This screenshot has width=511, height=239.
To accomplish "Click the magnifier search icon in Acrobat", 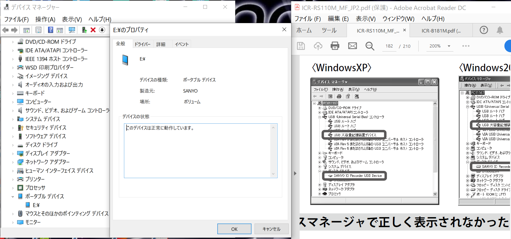I will pyautogui.click(x=370, y=46).
